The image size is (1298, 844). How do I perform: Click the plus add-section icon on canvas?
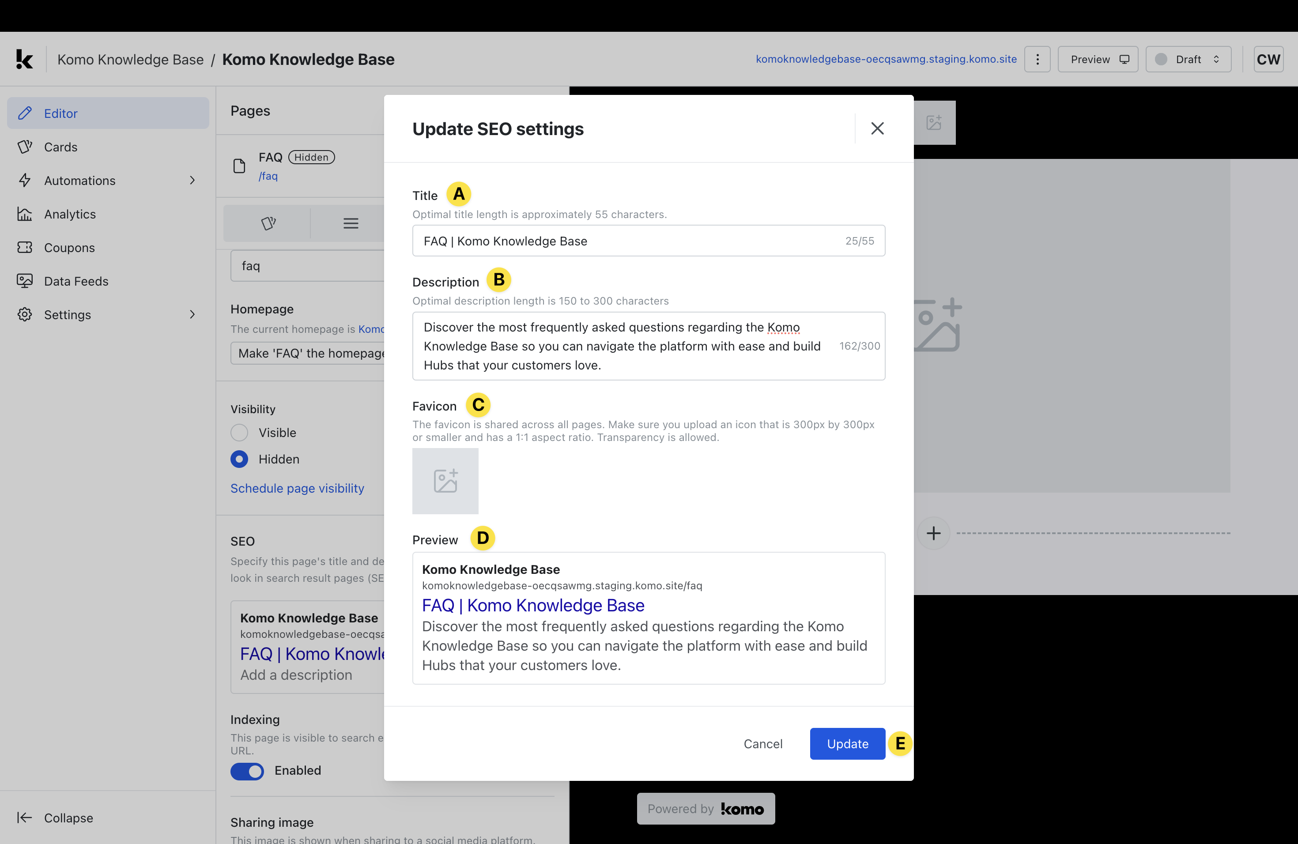(x=933, y=533)
